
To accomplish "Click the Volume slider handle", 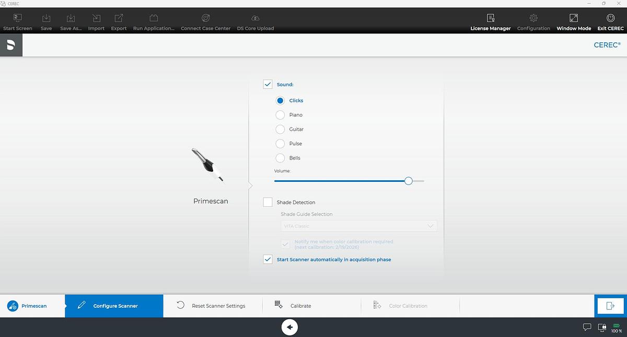I will (x=409, y=181).
